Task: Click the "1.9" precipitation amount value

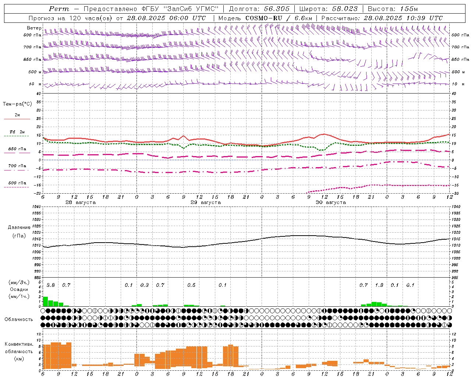Action: tap(379, 285)
